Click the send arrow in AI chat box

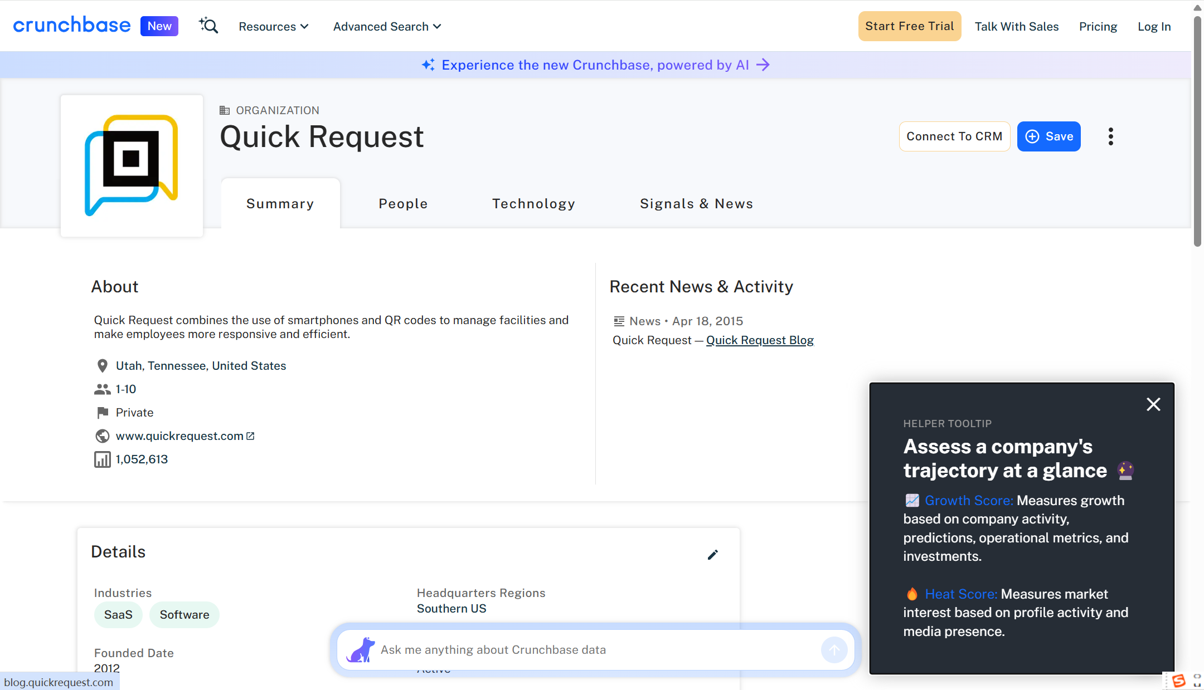click(x=834, y=650)
